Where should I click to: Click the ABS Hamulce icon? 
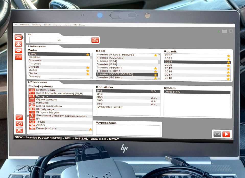[32, 102]
